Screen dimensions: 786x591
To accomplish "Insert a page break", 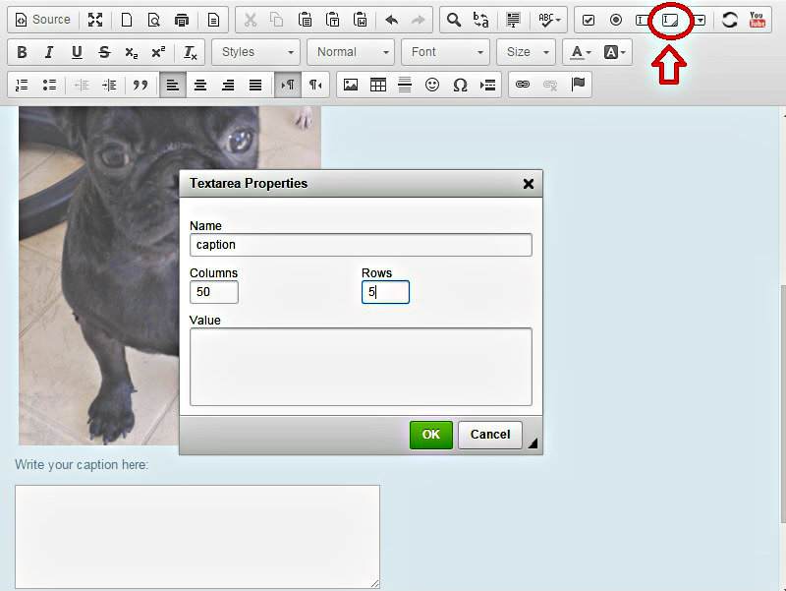I will (487, 85).
